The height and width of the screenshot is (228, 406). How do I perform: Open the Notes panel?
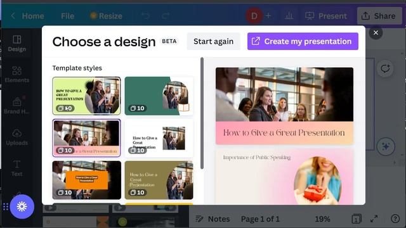pos(213,219)
